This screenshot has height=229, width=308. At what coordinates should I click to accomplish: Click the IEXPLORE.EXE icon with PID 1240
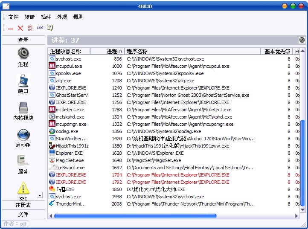coord(52,87)
